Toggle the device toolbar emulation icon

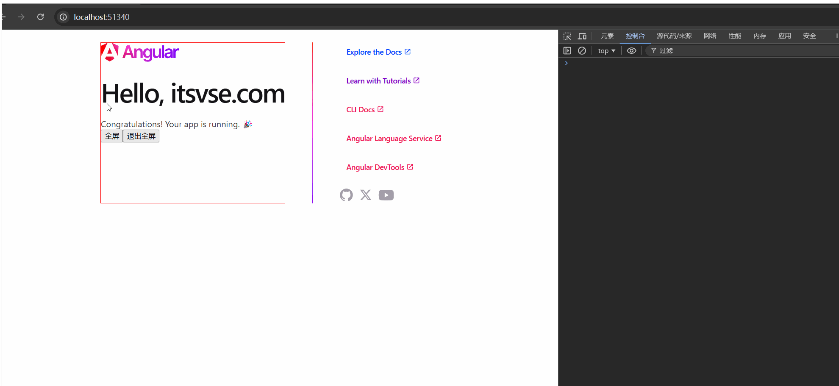(582, 36)
